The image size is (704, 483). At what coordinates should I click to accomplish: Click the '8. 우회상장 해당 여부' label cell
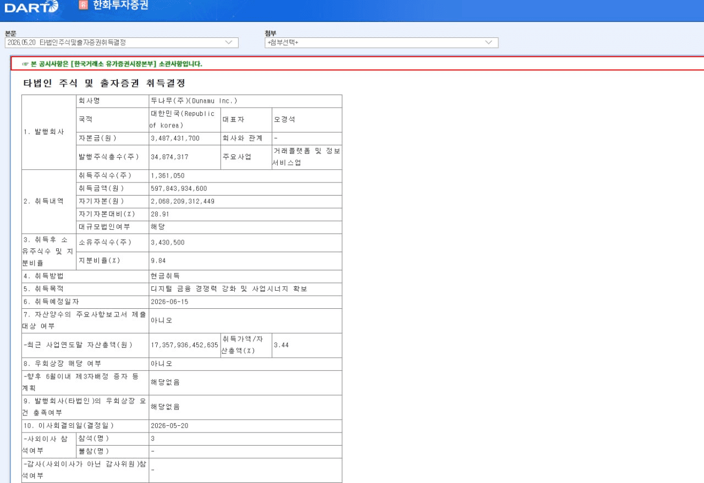pyautogui.click(x=85, y=364)
